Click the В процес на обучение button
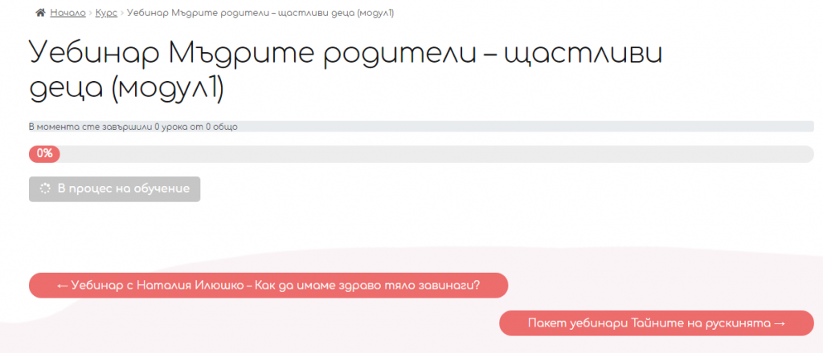This screenshot has width=823, height=353. 114,189
